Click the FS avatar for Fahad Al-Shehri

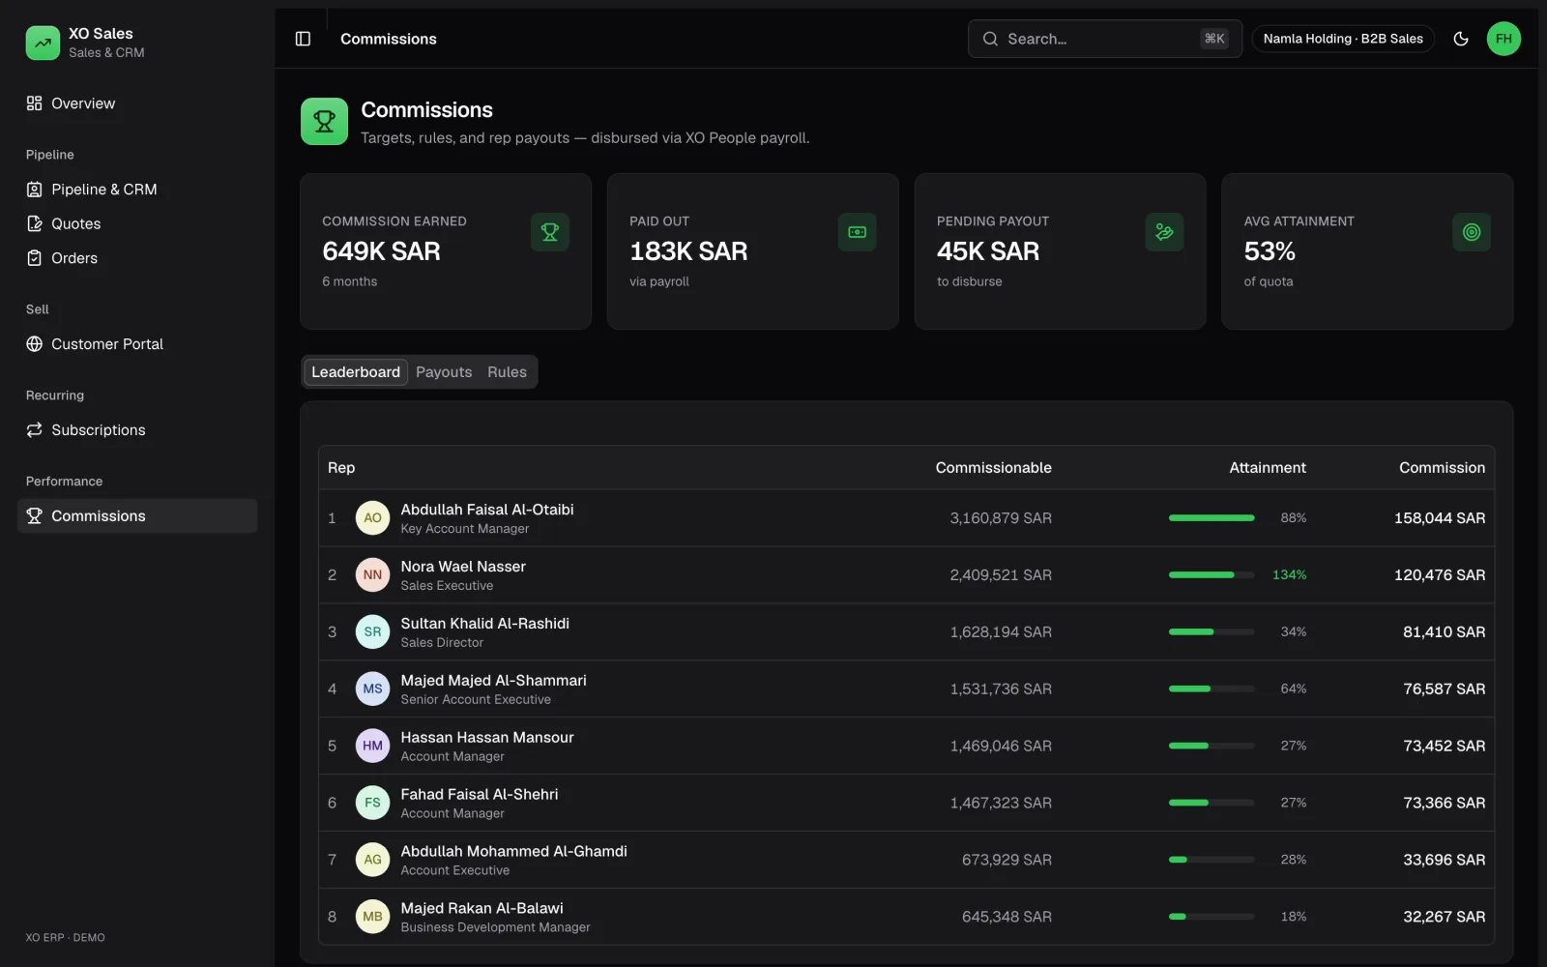(372, 803)
